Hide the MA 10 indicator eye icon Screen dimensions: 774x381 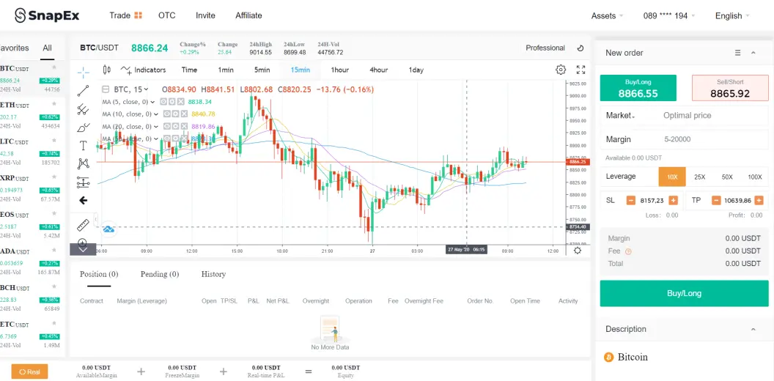[x=167, y=114]
